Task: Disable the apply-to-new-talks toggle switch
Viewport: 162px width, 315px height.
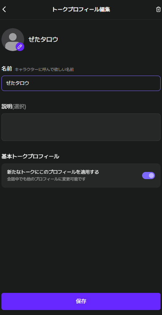Action: tap(148, 176)
